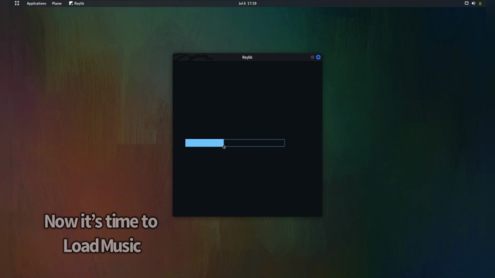
Task: Click the filled blue portion of slider
Action: (x=204, y=143)
